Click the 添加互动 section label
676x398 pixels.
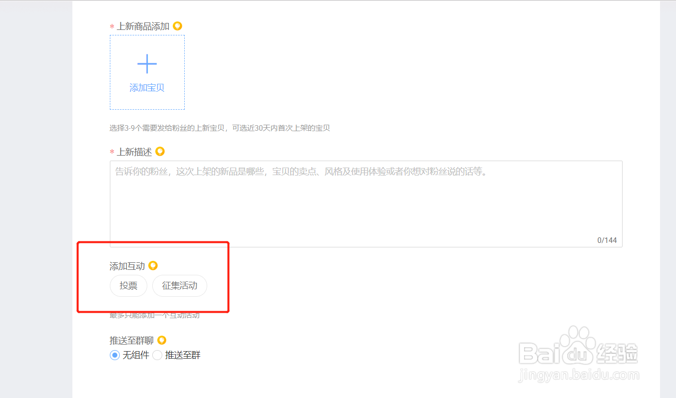pyautogui.click(x=127, y=266)
